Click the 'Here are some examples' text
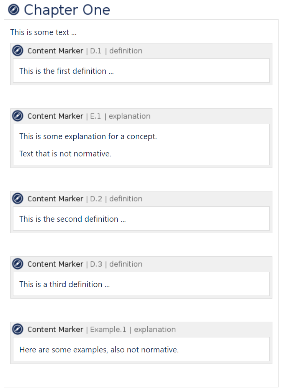Viewport: 282px width, 392px height. click(x=99, y=350)
